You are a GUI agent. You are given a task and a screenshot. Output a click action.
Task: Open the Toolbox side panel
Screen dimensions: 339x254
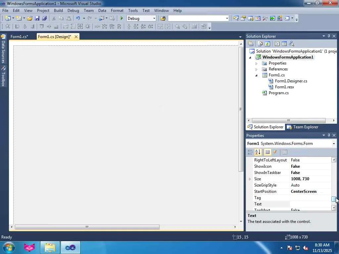click(x=3, y=76)
